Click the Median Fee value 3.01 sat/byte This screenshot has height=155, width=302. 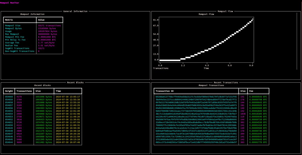point(46,46)
